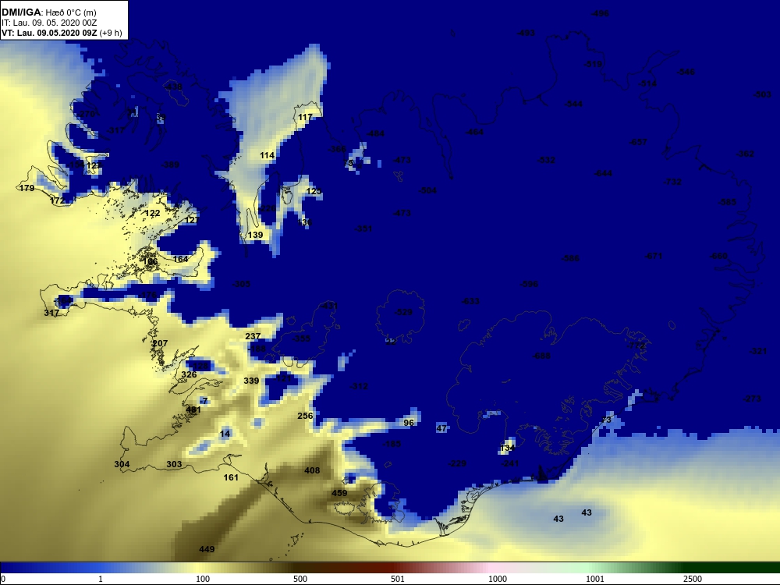Click the negative value "-351"
Image resolution: width=780 pixels, height=585 pixels.
363,229
